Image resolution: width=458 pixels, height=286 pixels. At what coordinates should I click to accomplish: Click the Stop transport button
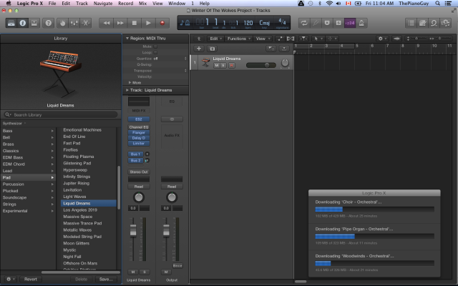point(134,23)
